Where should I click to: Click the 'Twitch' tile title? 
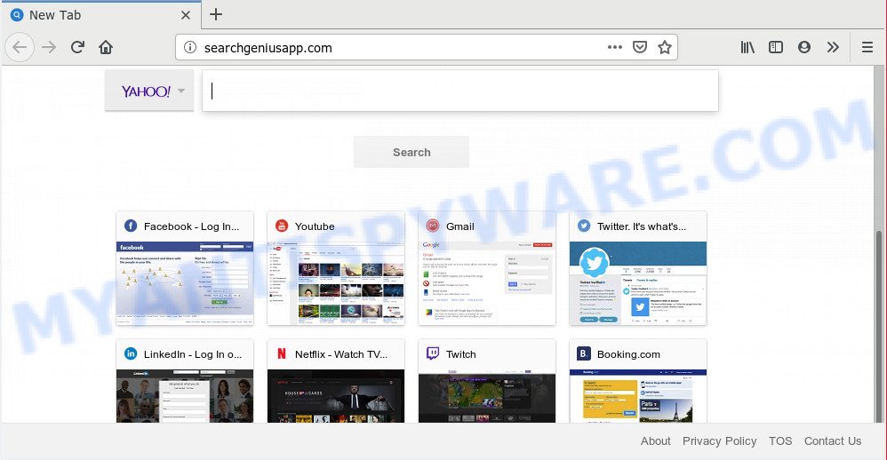tap(461, 354)
